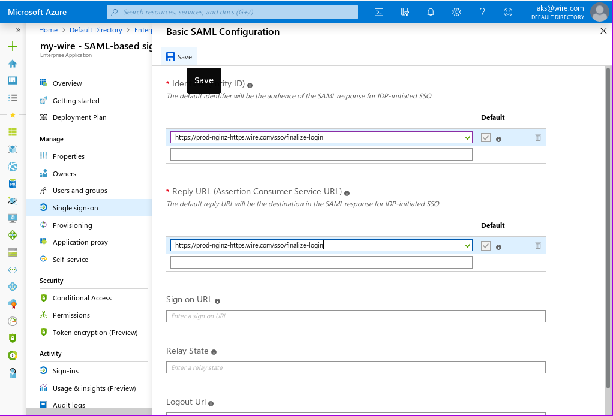Screen dimensions: 613x416
Task: Select Single sign-on menu item
Action: (x=75, y=208)
